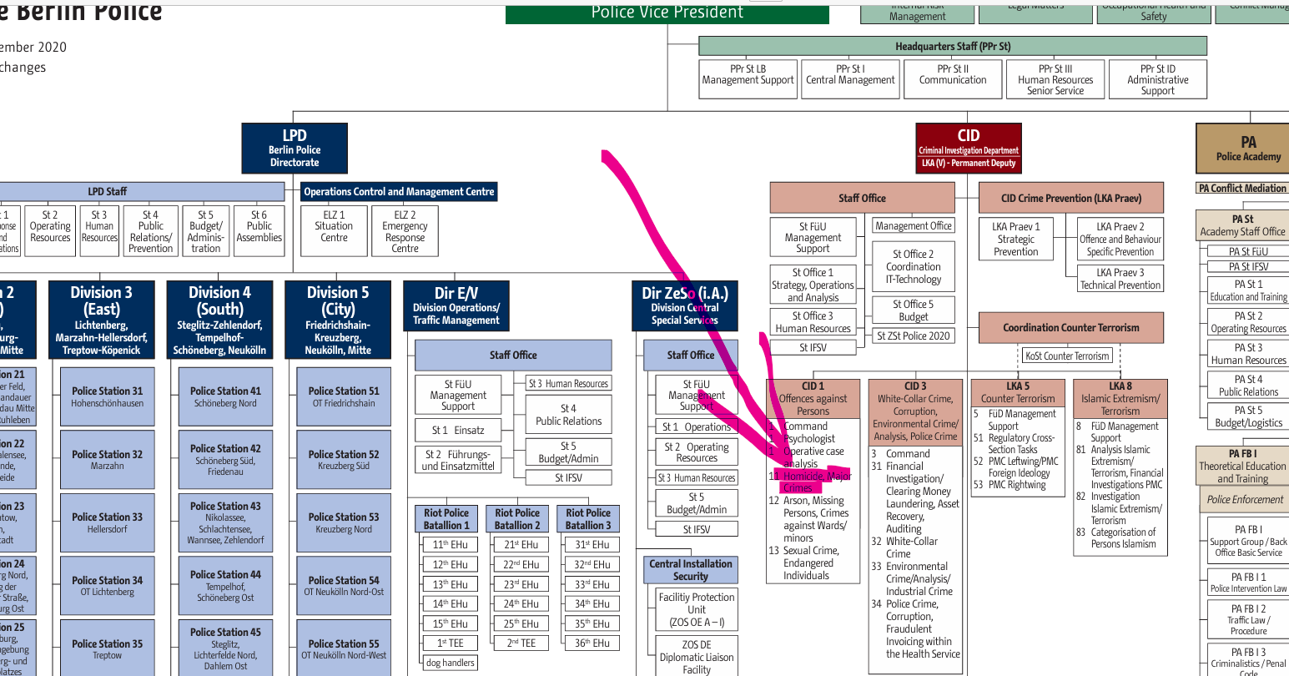Screen dimensions: 1289x676
Task: Click KoSt Counter Terrorism box
Action: coord(1068,356)
